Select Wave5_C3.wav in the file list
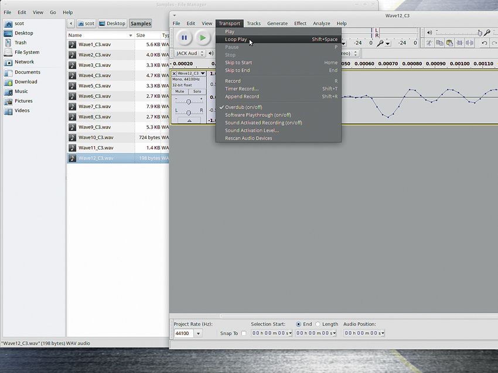This screenshot has width=498, height=373. click(x=94, y=86)
